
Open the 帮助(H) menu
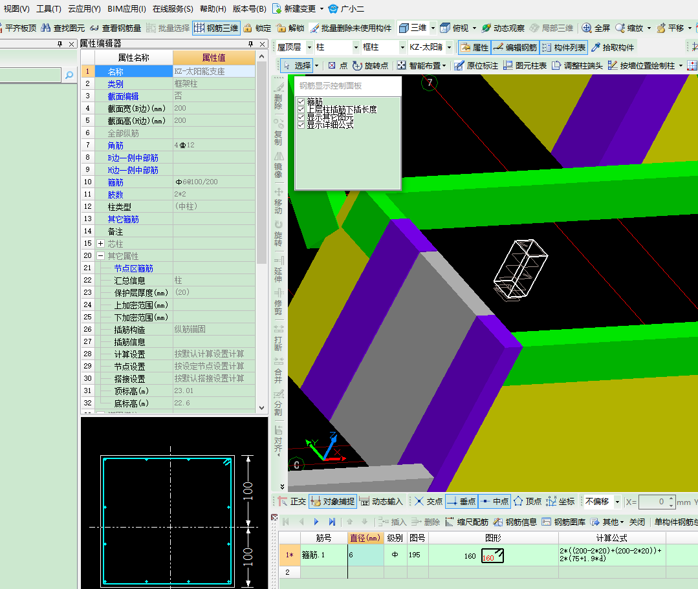pos(213,9)
